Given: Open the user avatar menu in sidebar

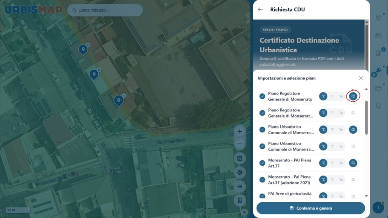Looking at the screenshot, I should pyautogui.click(x=378, y=207).
